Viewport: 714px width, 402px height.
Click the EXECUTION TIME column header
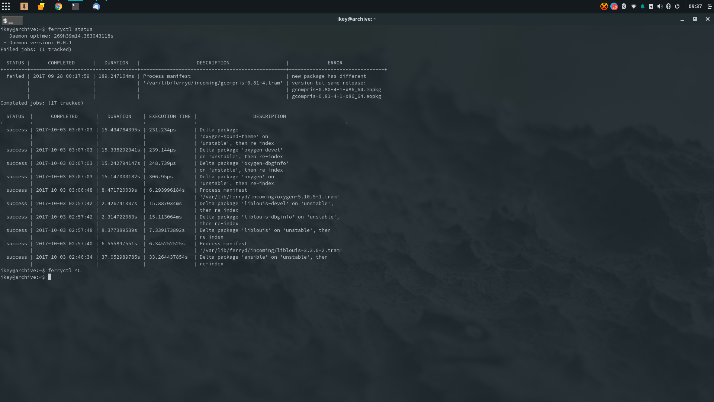(x=170, y=117)
